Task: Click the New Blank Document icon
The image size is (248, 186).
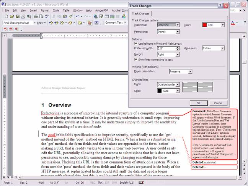Action: tap(6, 16)
